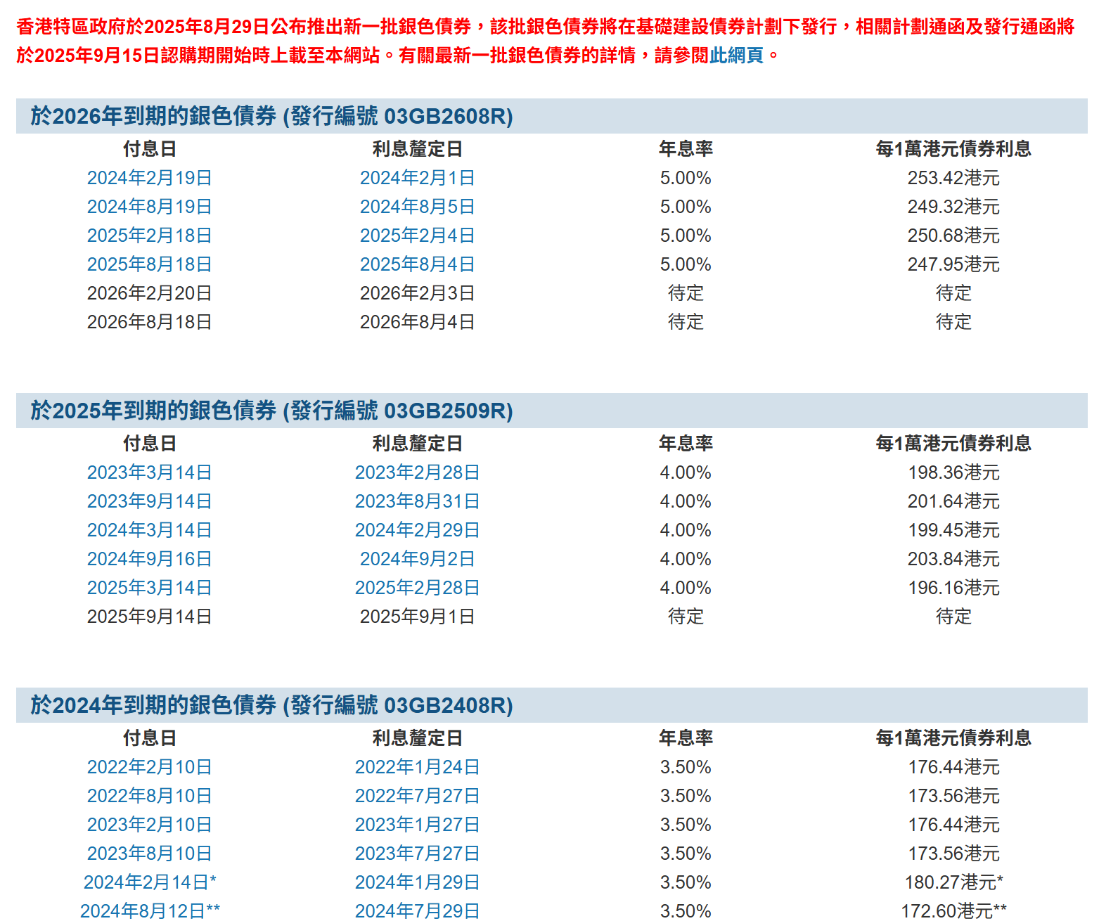Image resolution: width=1099 pixels, height=921 pixels.
Task: Open 2024年2月14日* payment date link
Action: (149, 882)
